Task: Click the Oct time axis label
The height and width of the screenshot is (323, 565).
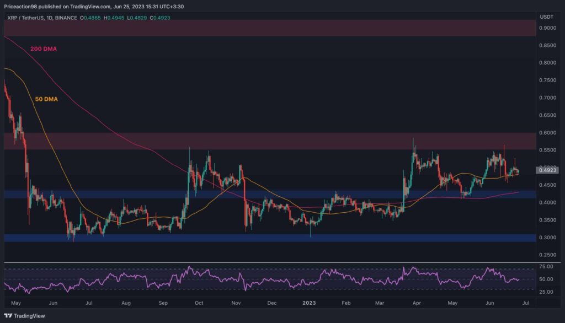Action: click(x=199, y=303)
